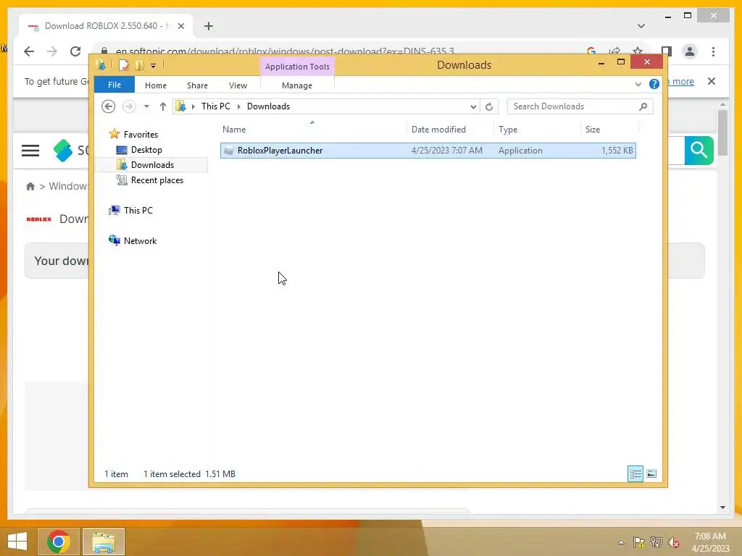
Task: Open Recent places in navigation pane
Action: tap(157, 180)
